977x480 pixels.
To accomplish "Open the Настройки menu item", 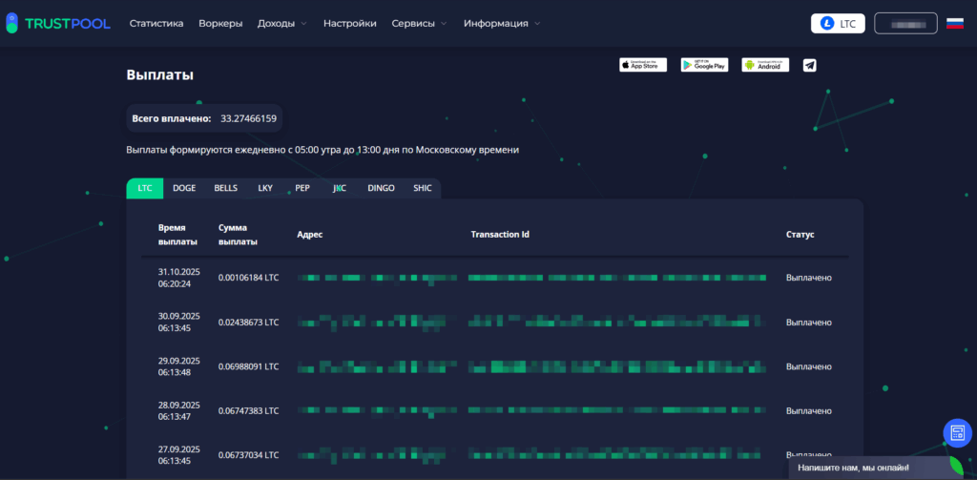I will tap(350, 23).
